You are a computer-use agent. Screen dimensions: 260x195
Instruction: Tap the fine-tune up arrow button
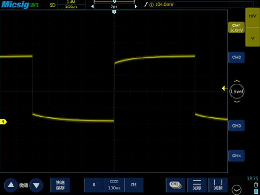pyautogui.click(x=11, y=185)
